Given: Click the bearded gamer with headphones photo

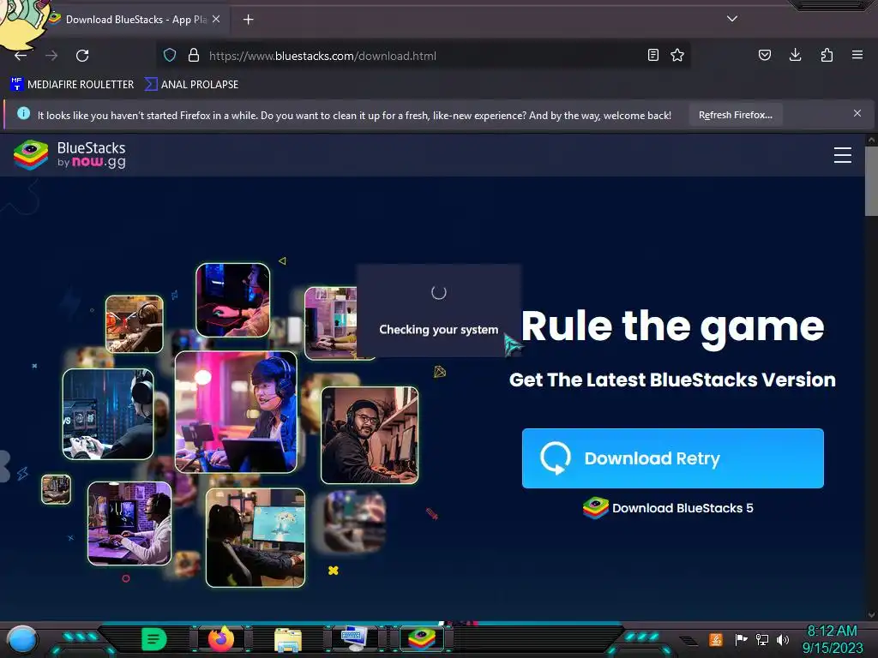Looking at the screenshot, I should click(370, 434).
